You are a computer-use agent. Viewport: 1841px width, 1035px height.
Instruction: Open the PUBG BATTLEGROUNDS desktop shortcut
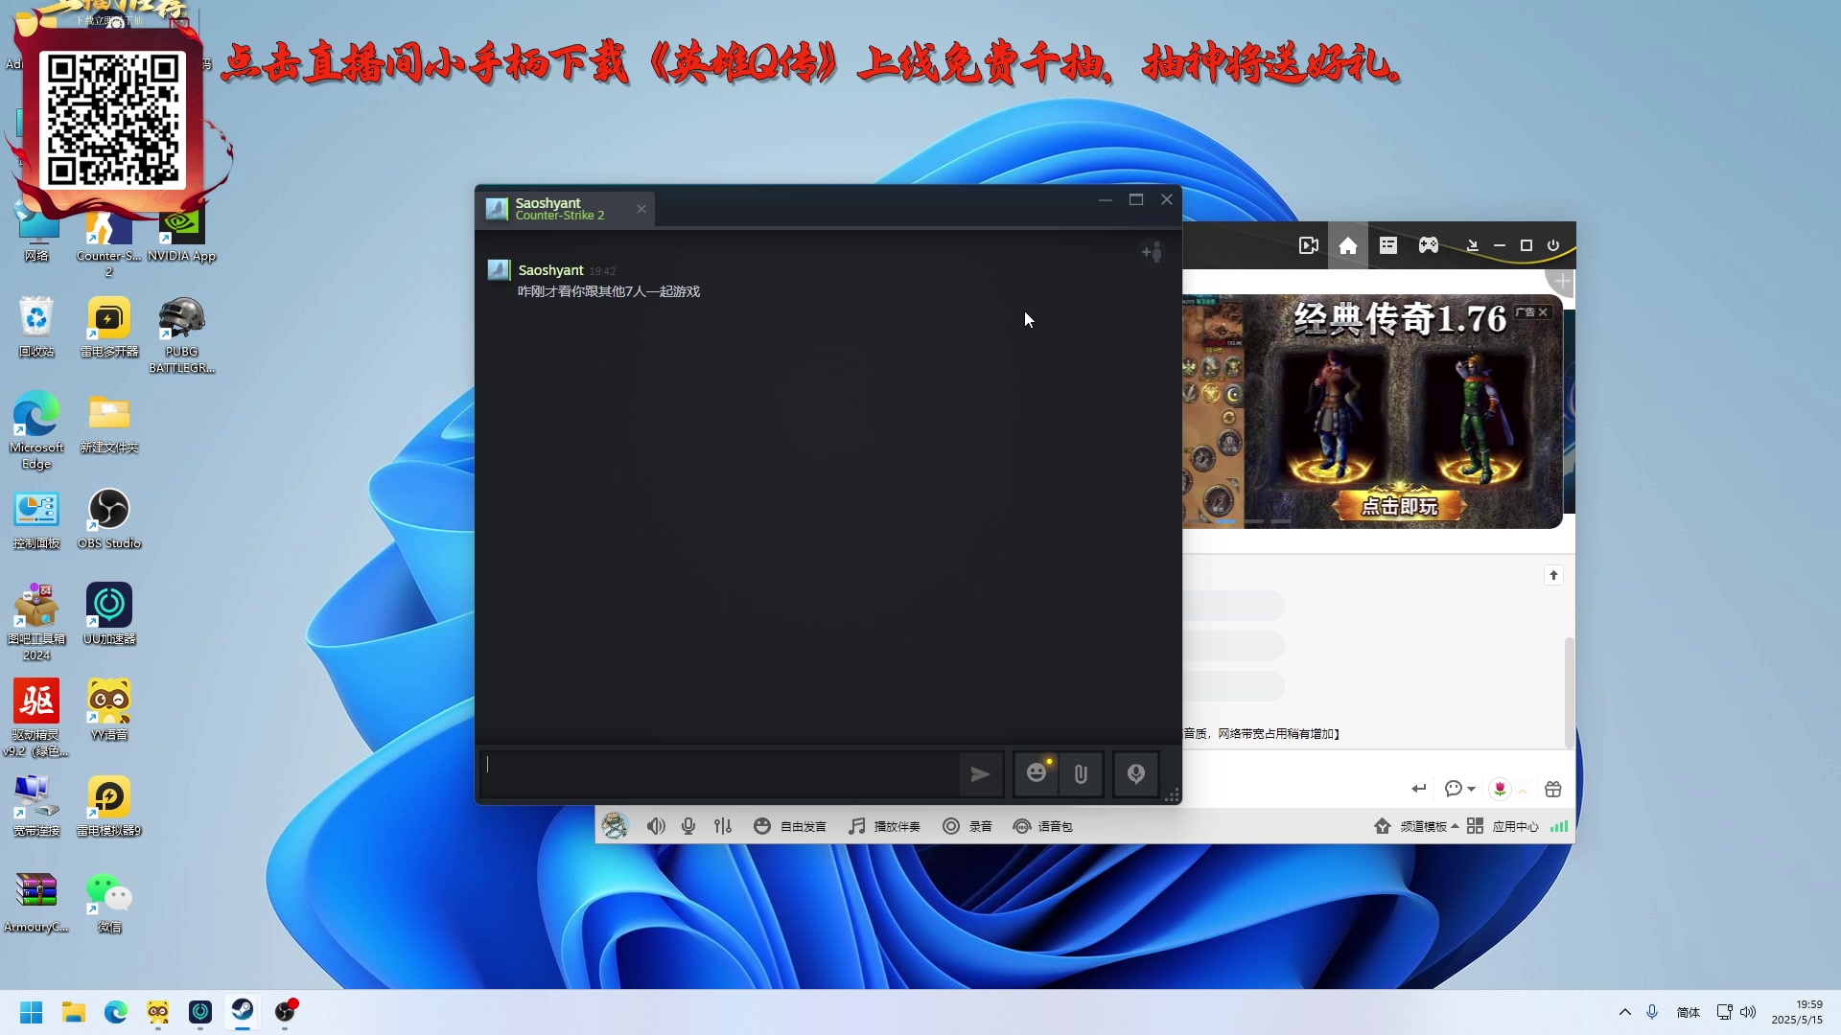[181, 335]
